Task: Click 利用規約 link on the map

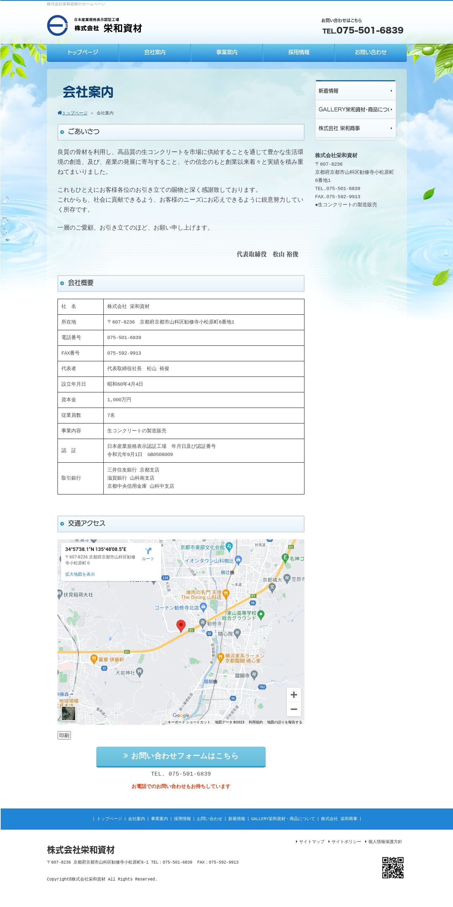Action: click(256, 722)
